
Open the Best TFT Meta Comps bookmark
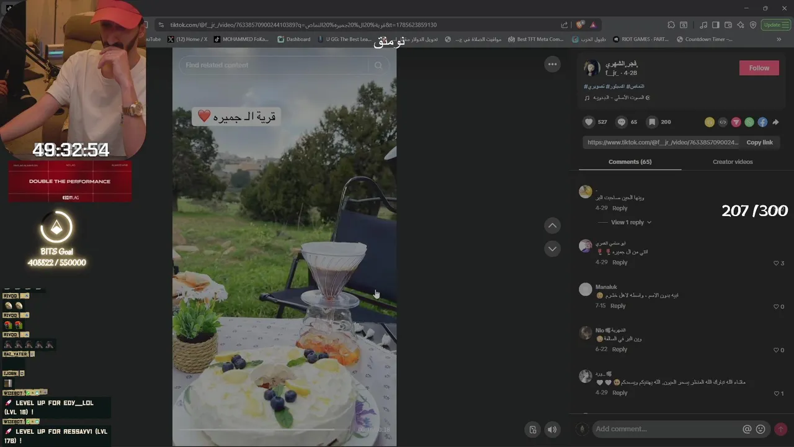coord(536,39)
